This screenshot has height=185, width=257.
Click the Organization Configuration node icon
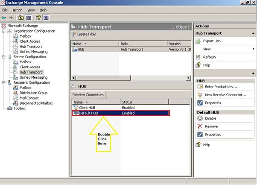point(9,31)
